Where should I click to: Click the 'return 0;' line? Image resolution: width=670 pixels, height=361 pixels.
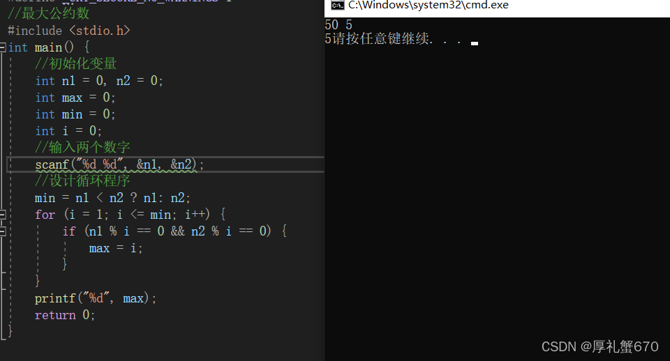pos(64,315)
